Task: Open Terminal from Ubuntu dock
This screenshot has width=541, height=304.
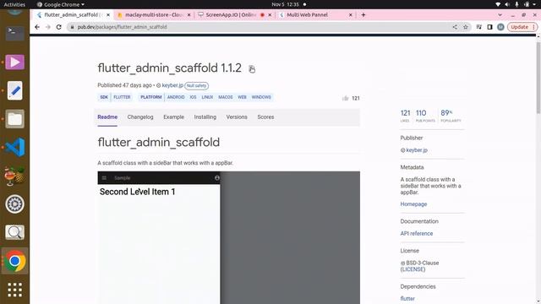Action: 14,33
